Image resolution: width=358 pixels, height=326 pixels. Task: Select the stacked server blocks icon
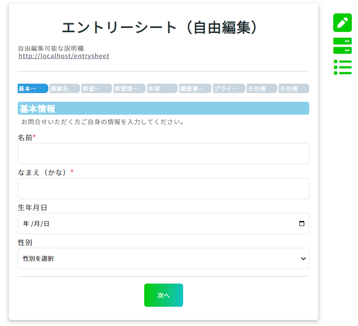click(x=342, y=46)
